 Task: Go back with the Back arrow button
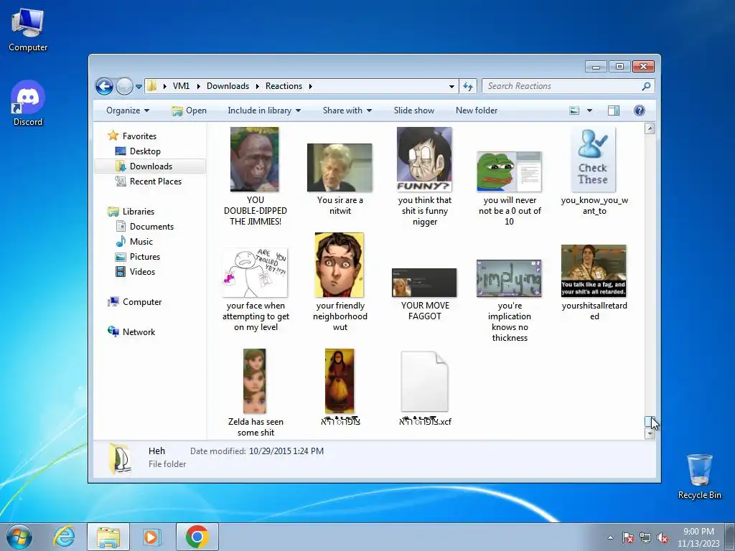click(x=104, y=86)
